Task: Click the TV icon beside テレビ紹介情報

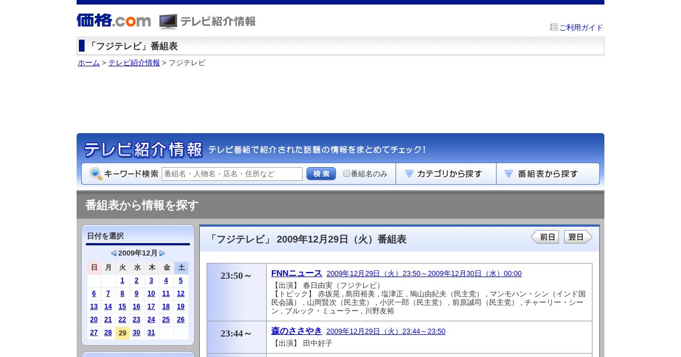Action: click(x=168, y=22)
